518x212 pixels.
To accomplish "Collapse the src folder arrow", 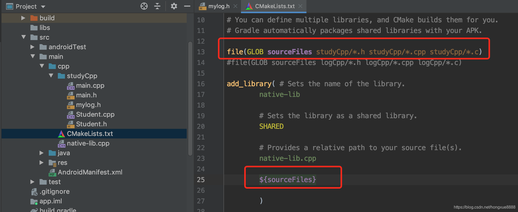I will pos(24,37).
